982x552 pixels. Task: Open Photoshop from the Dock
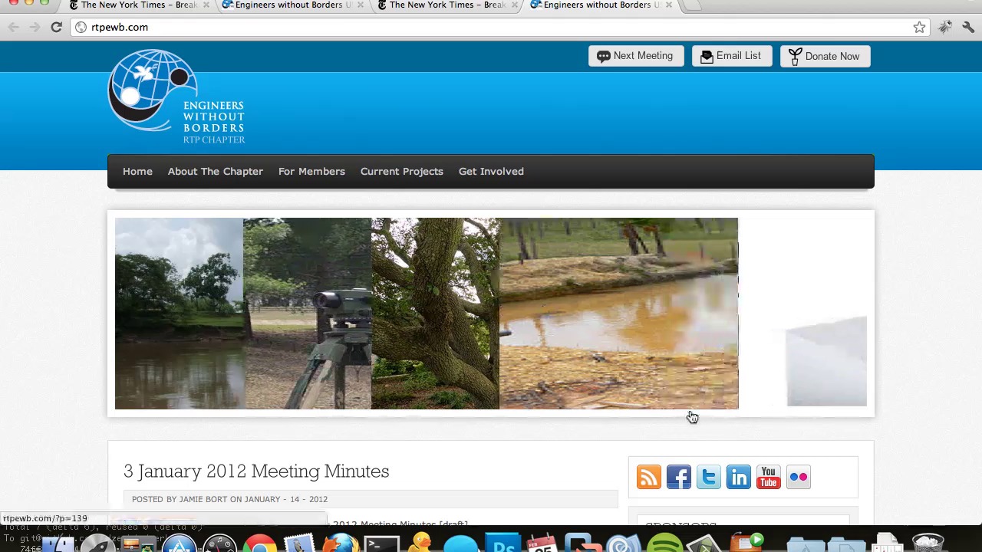503,543
